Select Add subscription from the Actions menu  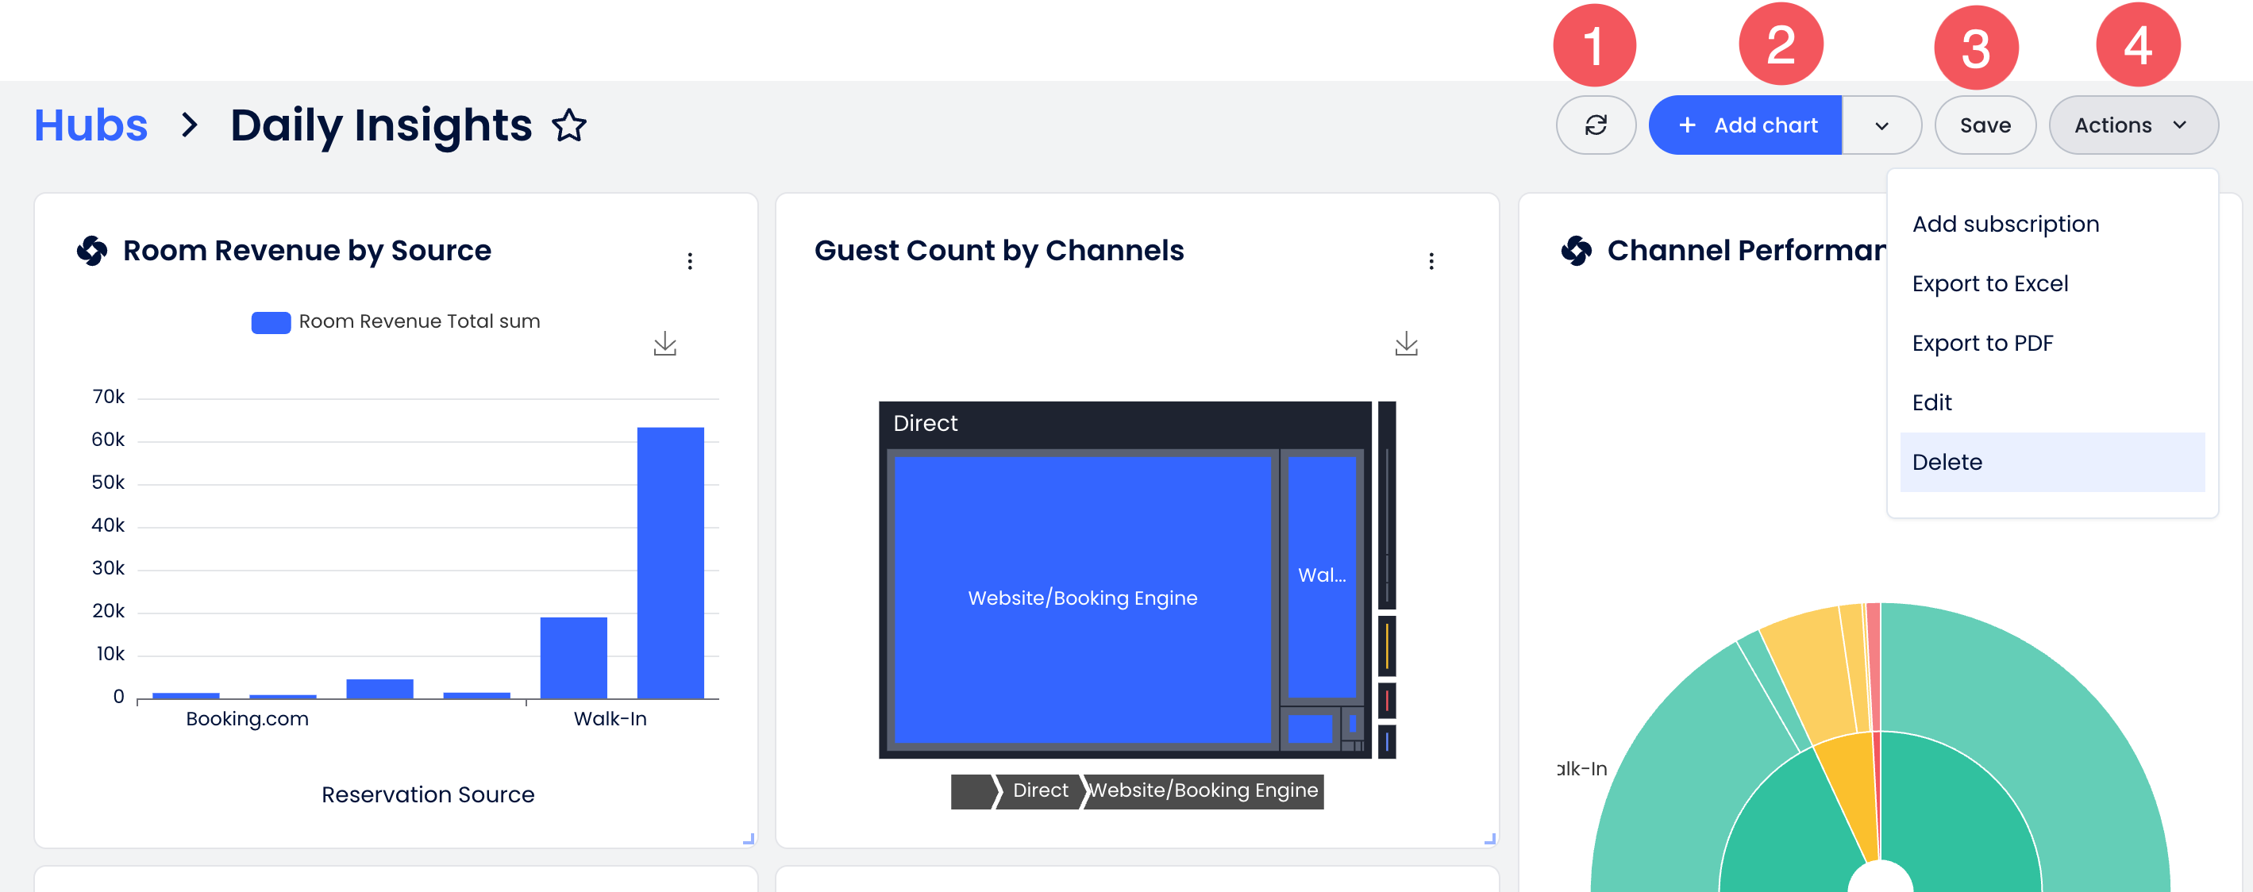2005,224
